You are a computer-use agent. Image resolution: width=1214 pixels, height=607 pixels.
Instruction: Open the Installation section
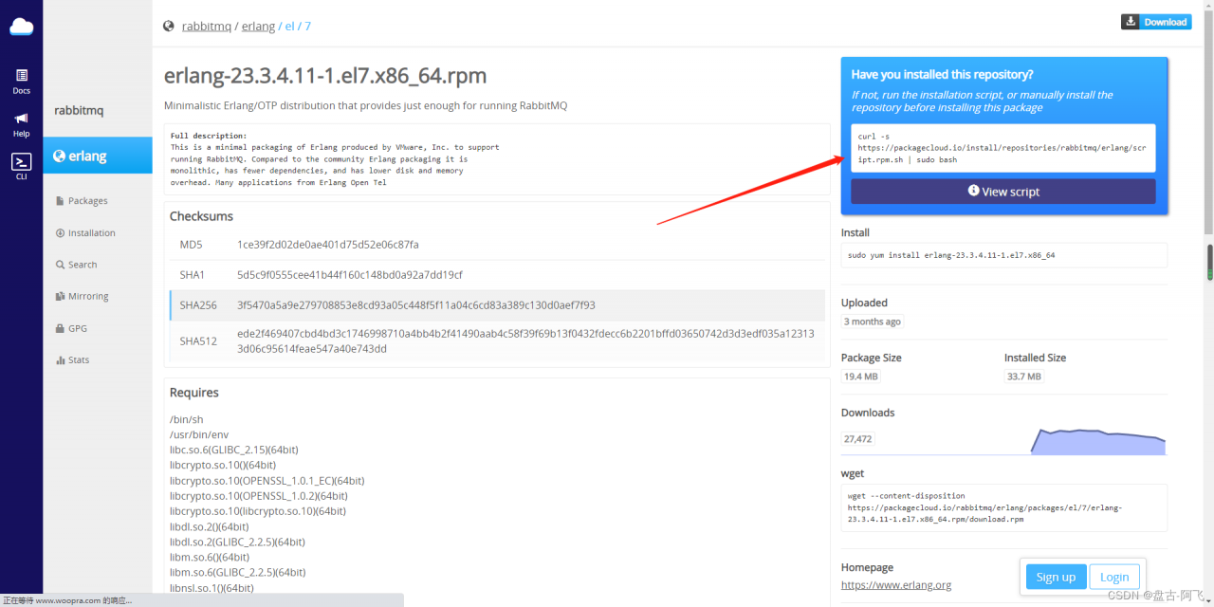[85, 233]
